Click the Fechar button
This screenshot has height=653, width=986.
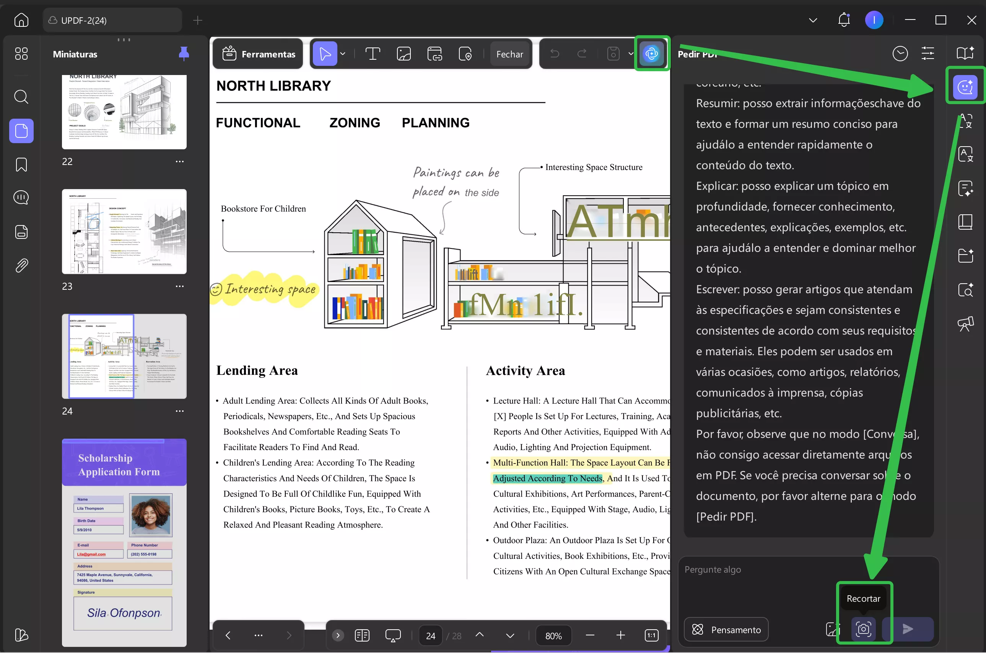click(510, 54)
